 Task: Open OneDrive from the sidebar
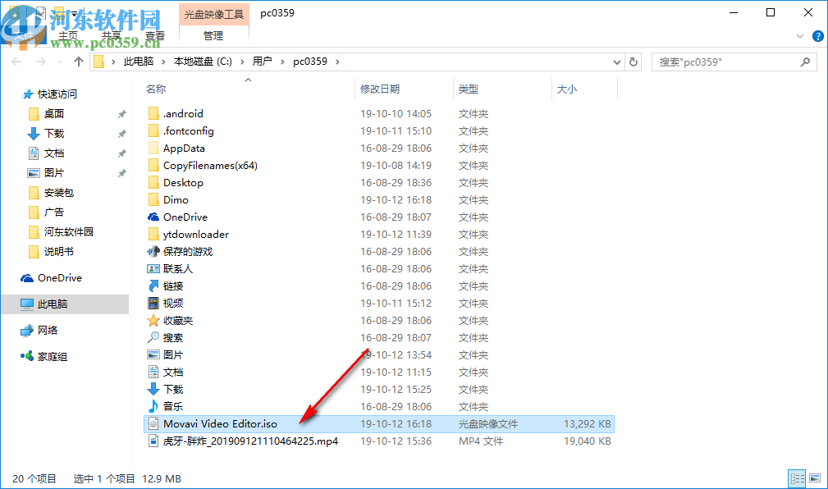[61, 277]
